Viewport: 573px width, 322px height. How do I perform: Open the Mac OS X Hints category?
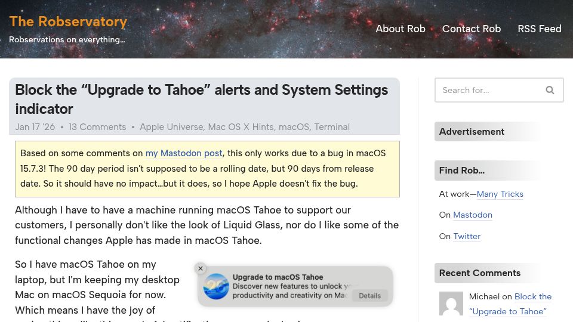pos(241,127)
